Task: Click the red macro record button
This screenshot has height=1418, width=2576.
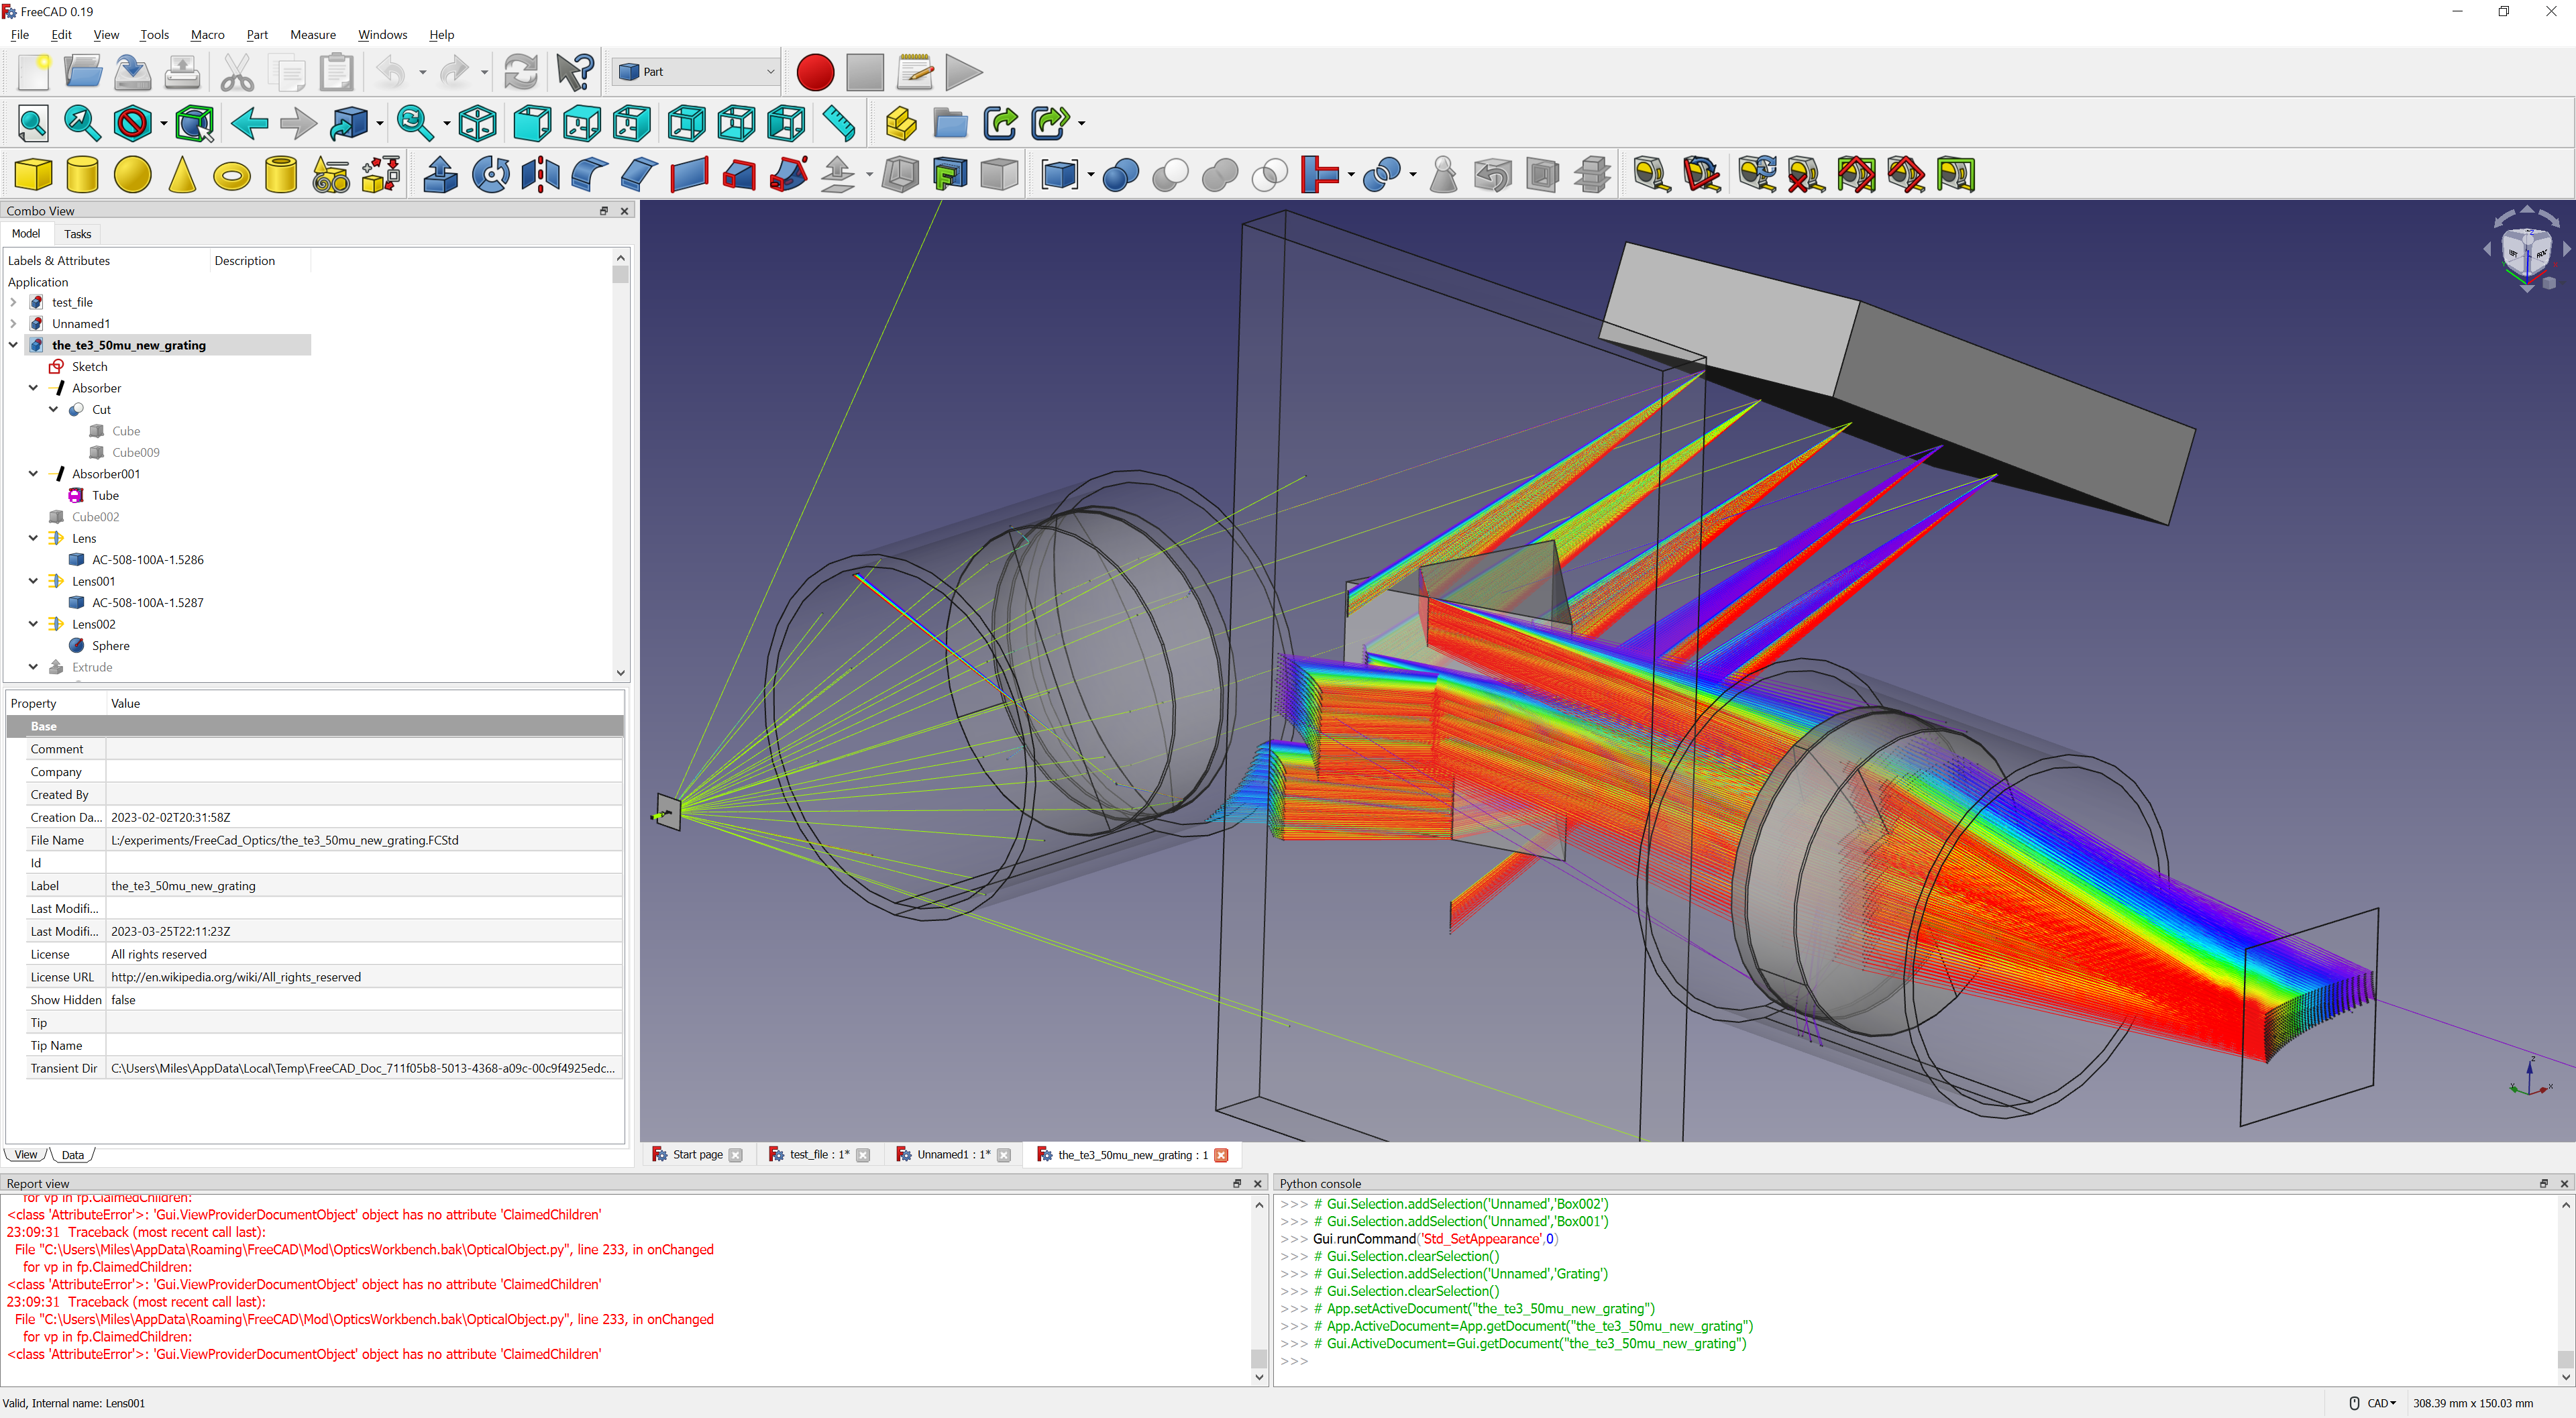Action: pyautogui.click(x=814, y=72)
